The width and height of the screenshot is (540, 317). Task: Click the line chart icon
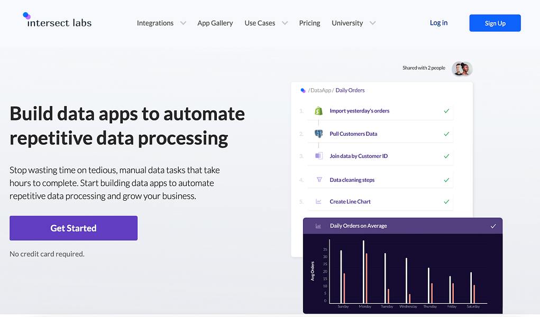(x=318, y=201)
